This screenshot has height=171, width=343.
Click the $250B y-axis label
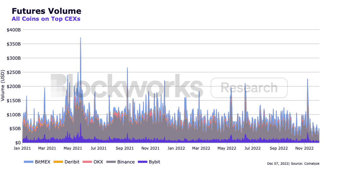point(14,72)
